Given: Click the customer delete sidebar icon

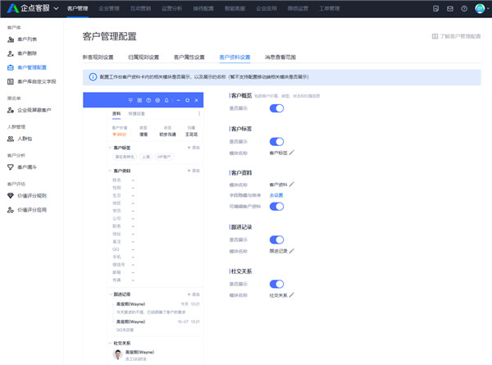Looking at the screenshot, I should [11, 53].
